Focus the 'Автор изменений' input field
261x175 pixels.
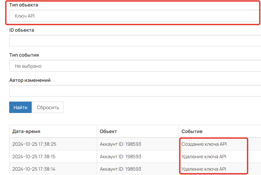pos(135,91)
